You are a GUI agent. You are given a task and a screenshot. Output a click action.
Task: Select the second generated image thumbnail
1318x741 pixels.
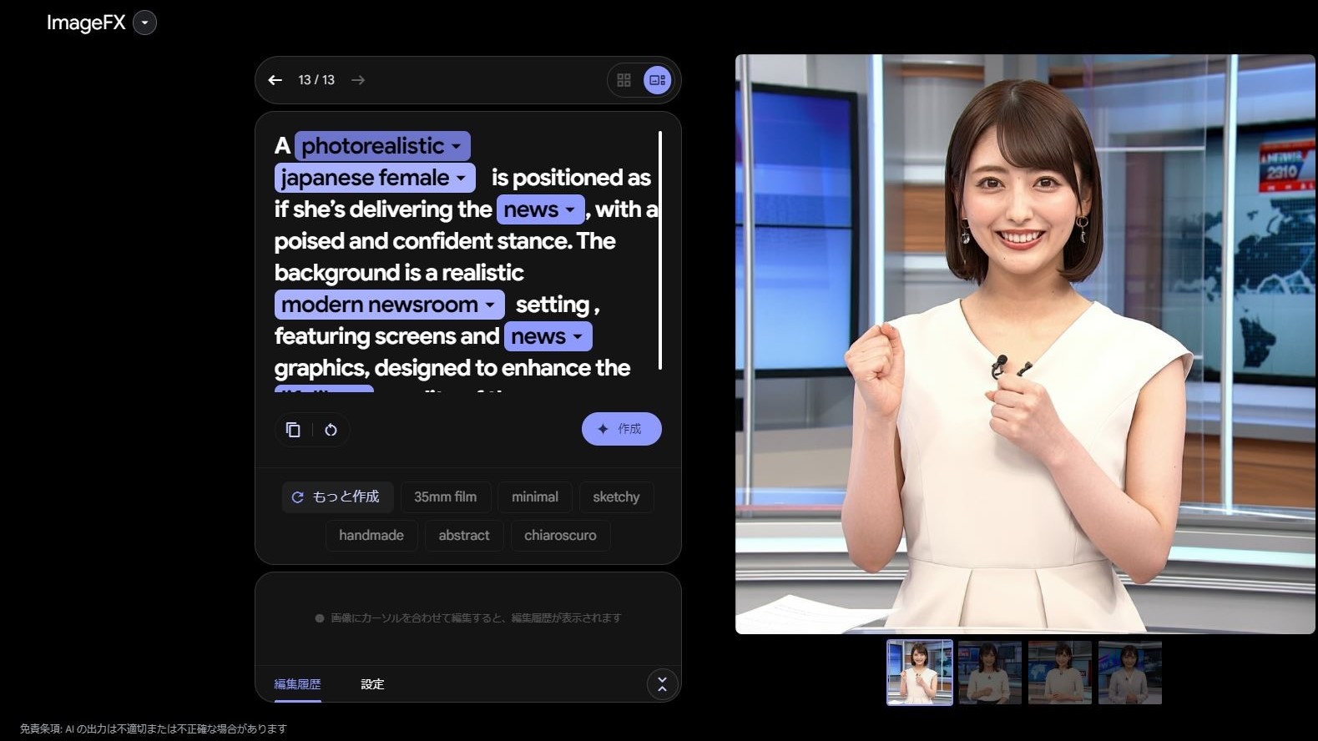coord(989,673)
